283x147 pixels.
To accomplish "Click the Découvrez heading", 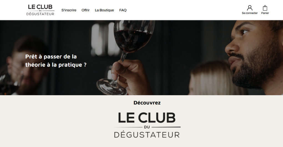I will pyautogui.click(x=147, y=103).
